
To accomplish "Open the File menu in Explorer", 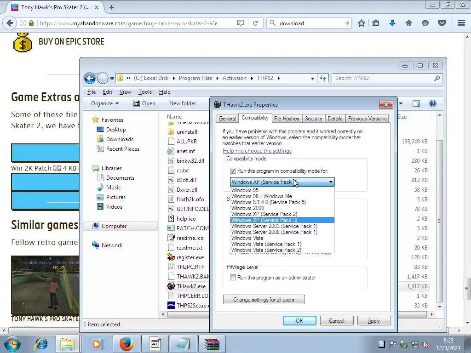I will pyautogui.click(x=92, y=92).
